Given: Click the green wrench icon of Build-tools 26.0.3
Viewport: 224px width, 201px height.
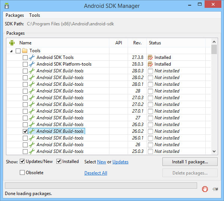Looking at the screenshot, I should tap(32, 125).
